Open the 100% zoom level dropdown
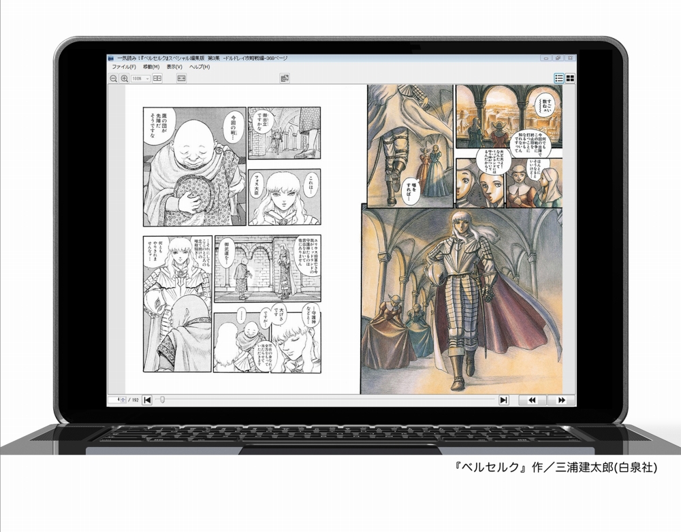This screenshot has width=681, height=532. (x=140, y=78)
